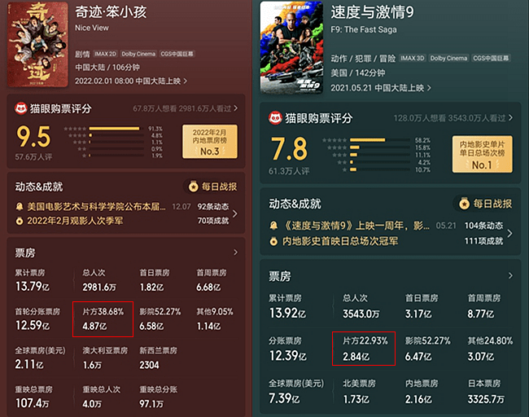Select the 日本票房 3325.7万 figure
529x417 pixels.
tap(486, 392)
